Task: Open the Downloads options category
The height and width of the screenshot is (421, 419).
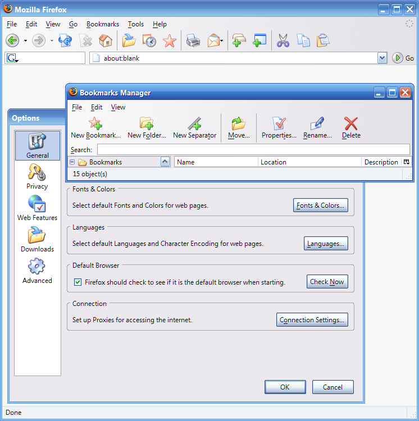Action: (x=37, y=240)
